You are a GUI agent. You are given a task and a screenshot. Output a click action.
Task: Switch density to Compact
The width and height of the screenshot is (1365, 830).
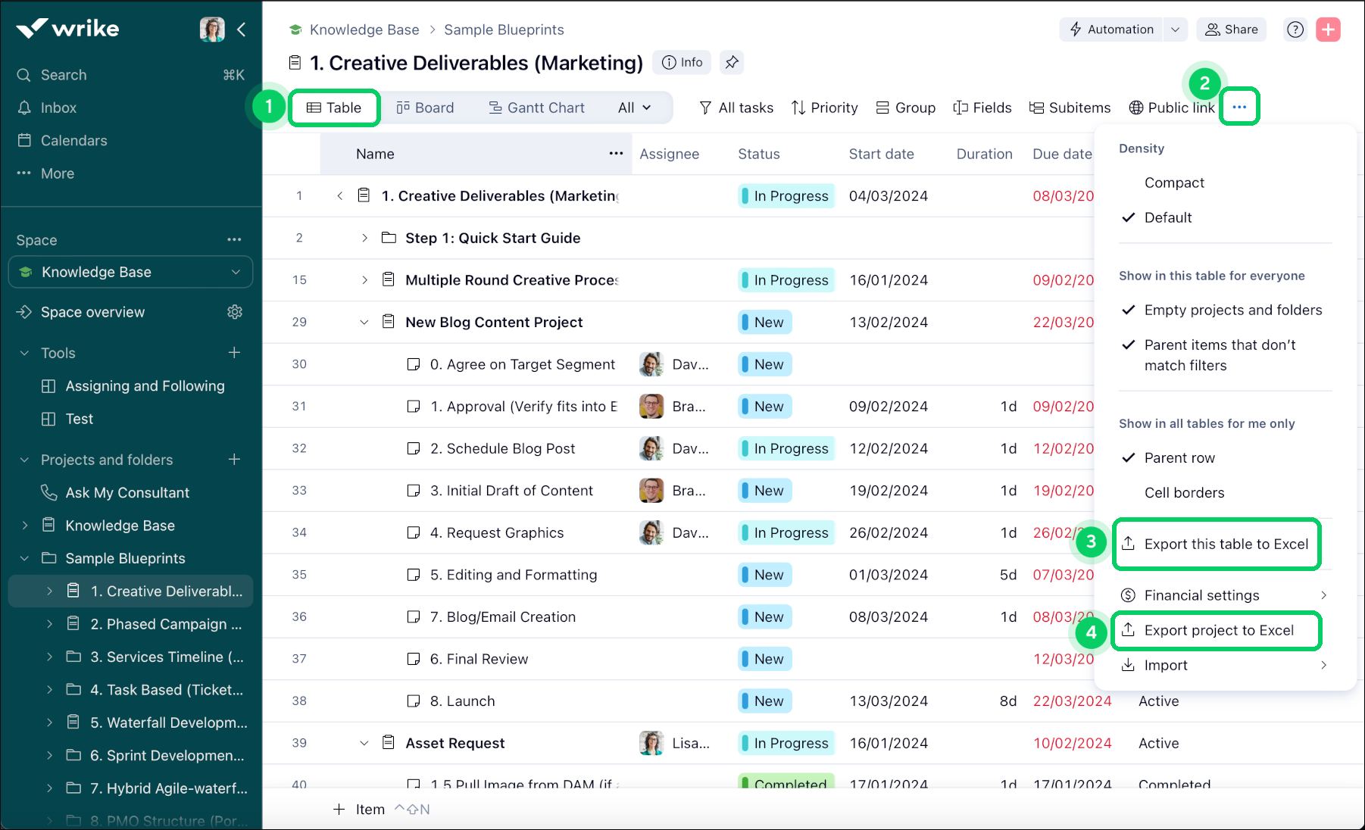[1174, 183]
